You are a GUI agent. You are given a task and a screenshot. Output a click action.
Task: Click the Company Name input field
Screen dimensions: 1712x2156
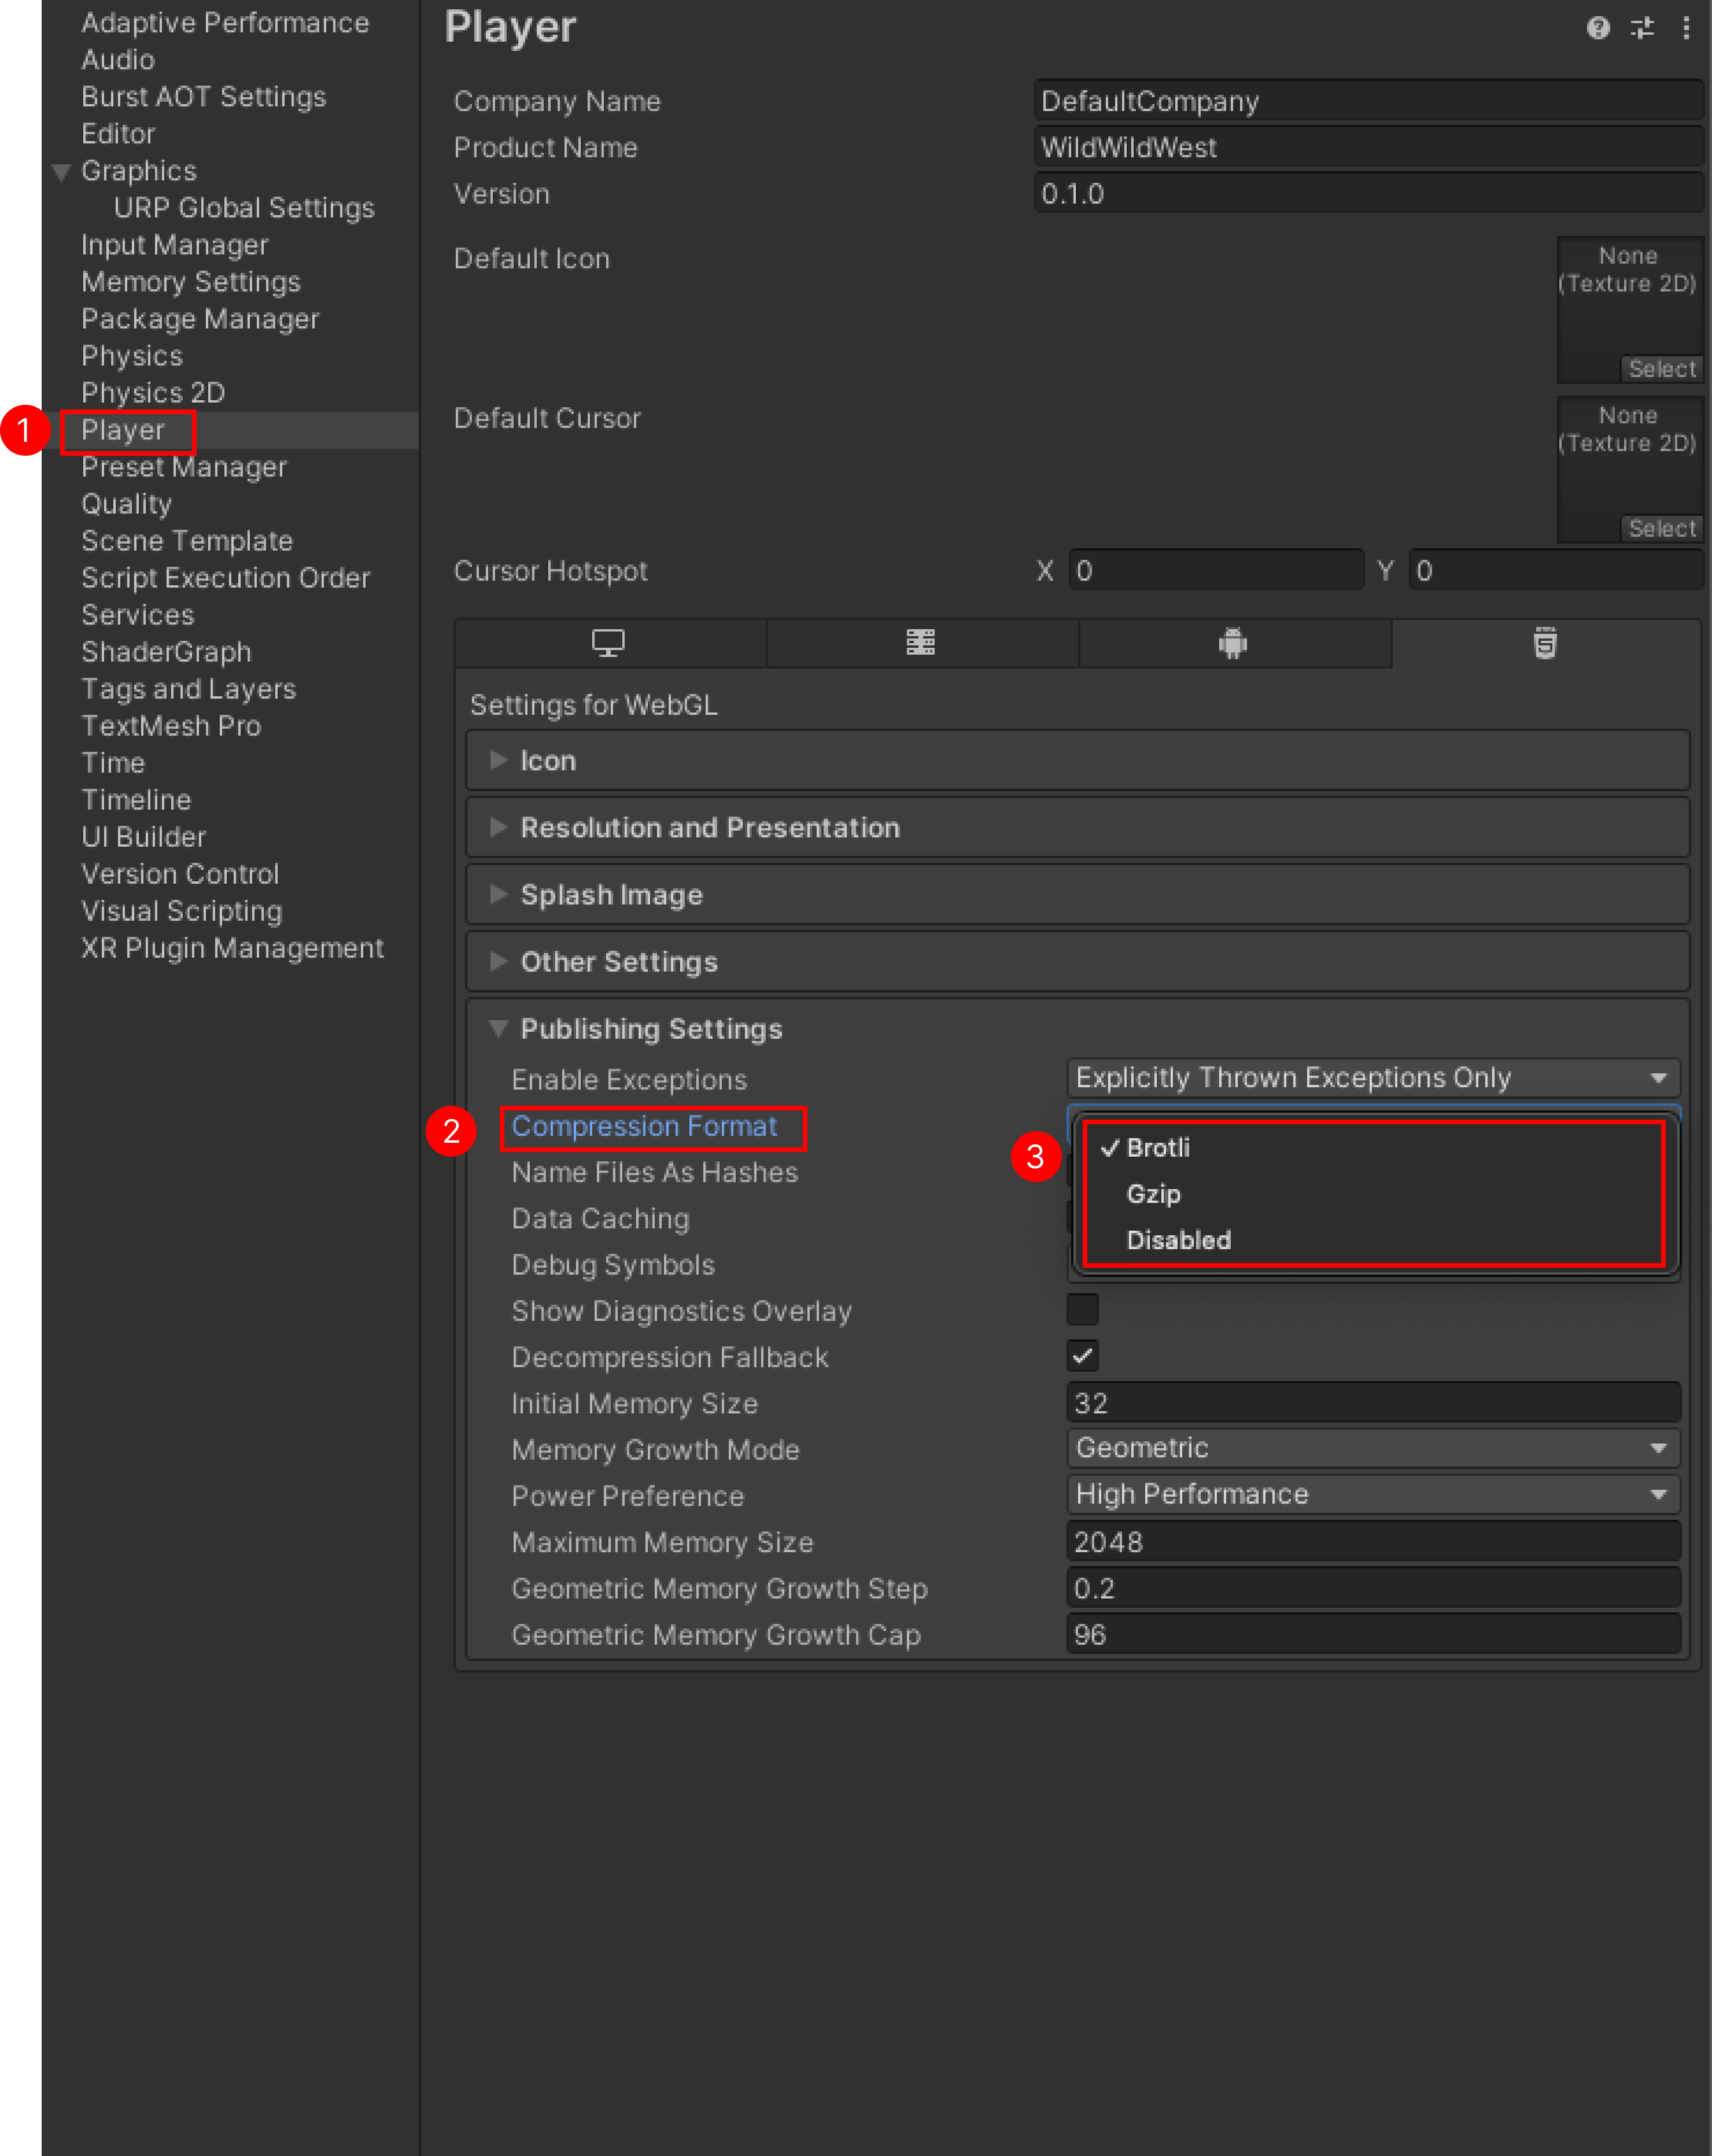coord(1368,101)
